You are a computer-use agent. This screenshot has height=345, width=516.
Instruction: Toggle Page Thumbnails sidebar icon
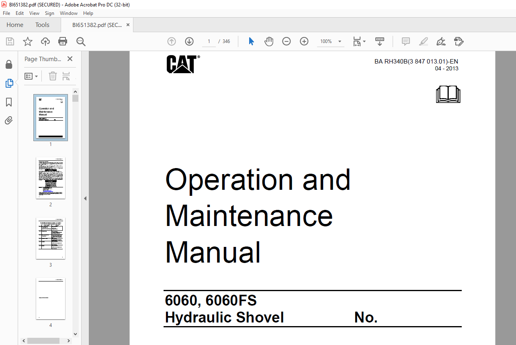pos(9,83)
